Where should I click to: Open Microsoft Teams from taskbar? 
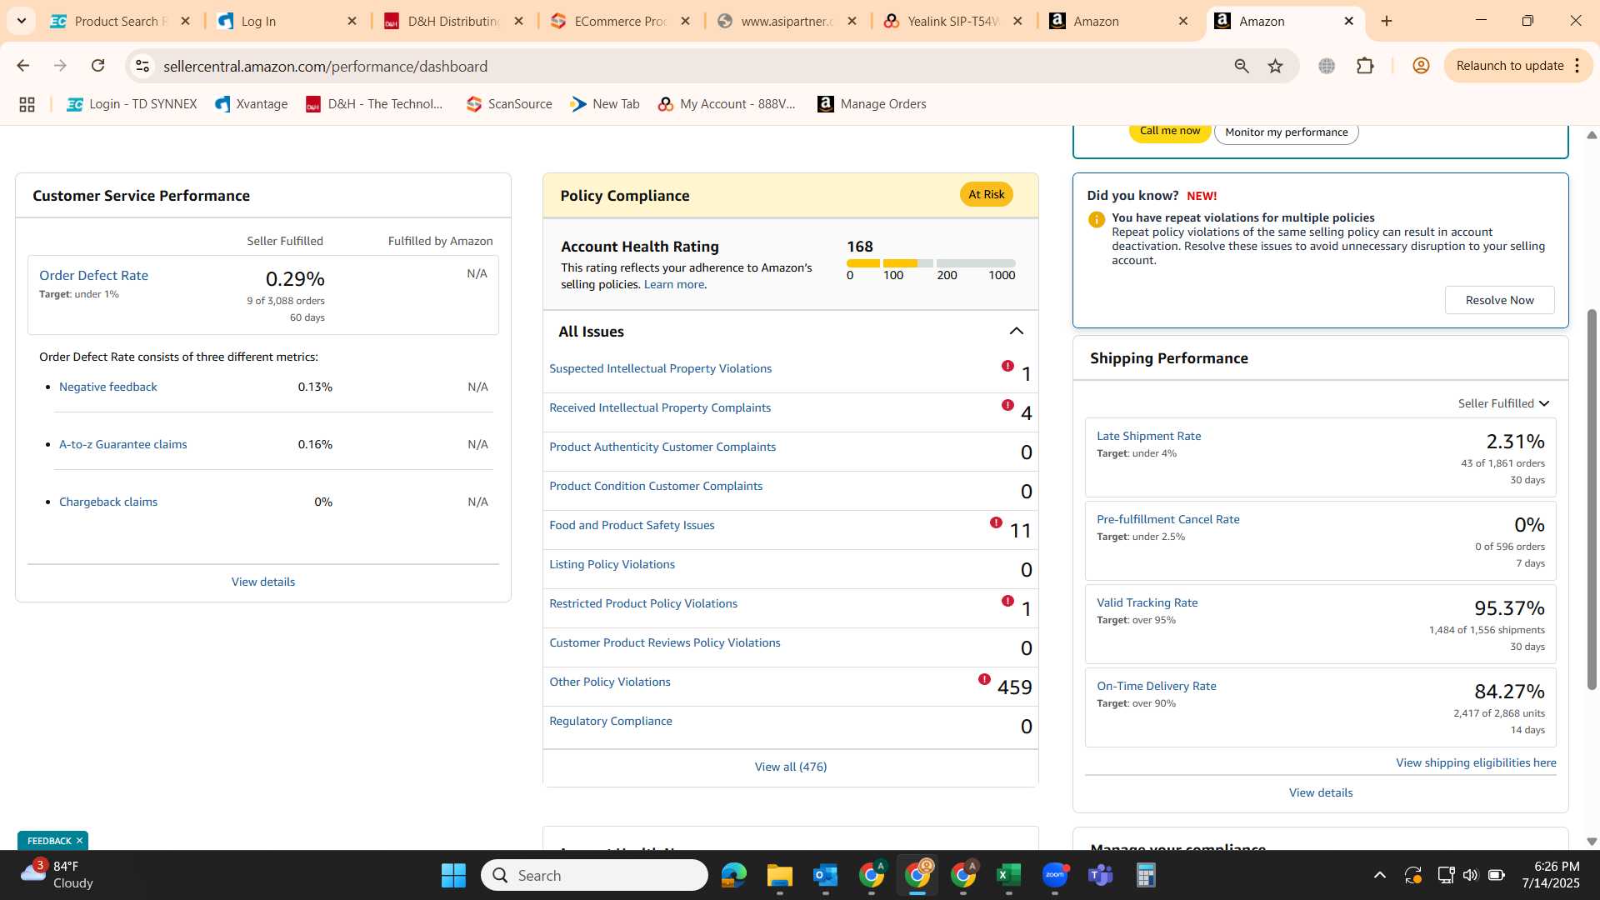coord(1101,875)
